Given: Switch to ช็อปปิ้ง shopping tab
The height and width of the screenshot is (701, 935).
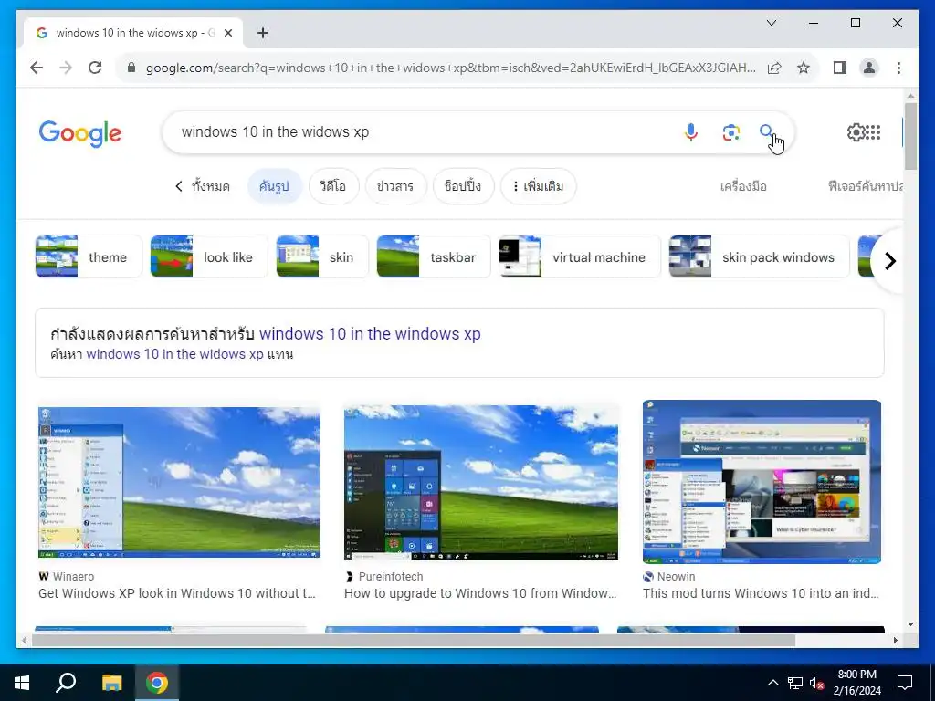Looking at the screenshot, I should [463, 186].
